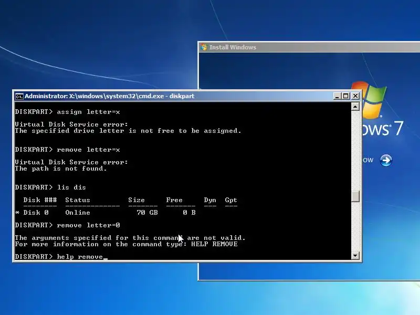The image size is (420, 315).
Task: Minimize the diskpart command window
Action: (337, 96)
